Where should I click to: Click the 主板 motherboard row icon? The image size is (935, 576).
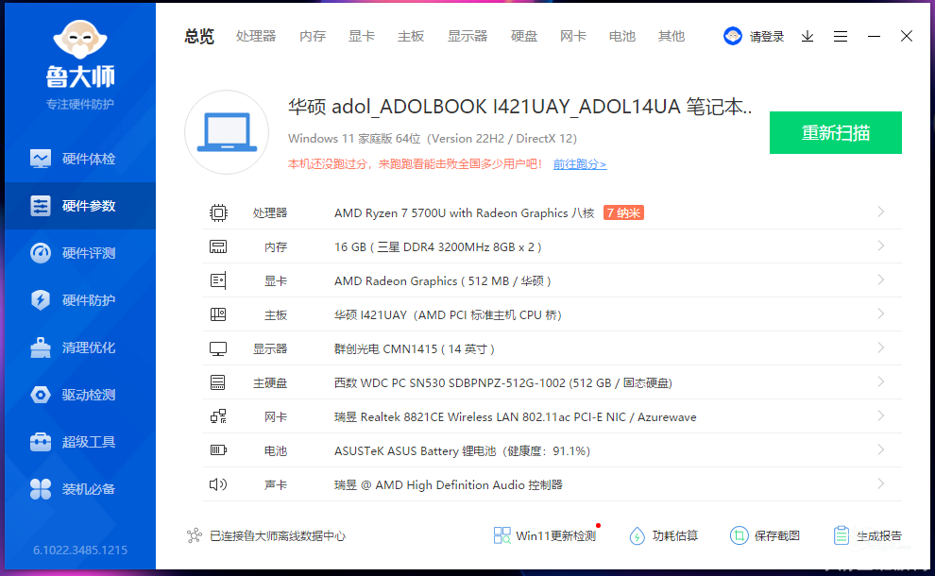click(x=218, y=314)
